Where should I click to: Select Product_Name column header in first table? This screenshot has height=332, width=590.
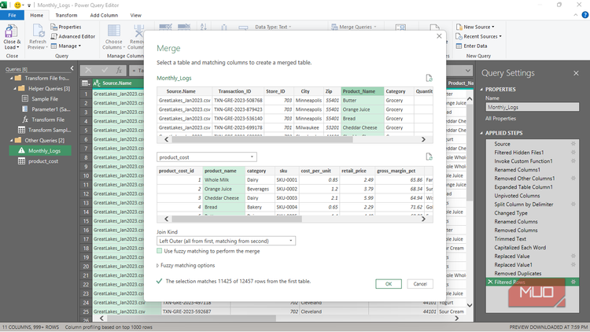point(363,91)
